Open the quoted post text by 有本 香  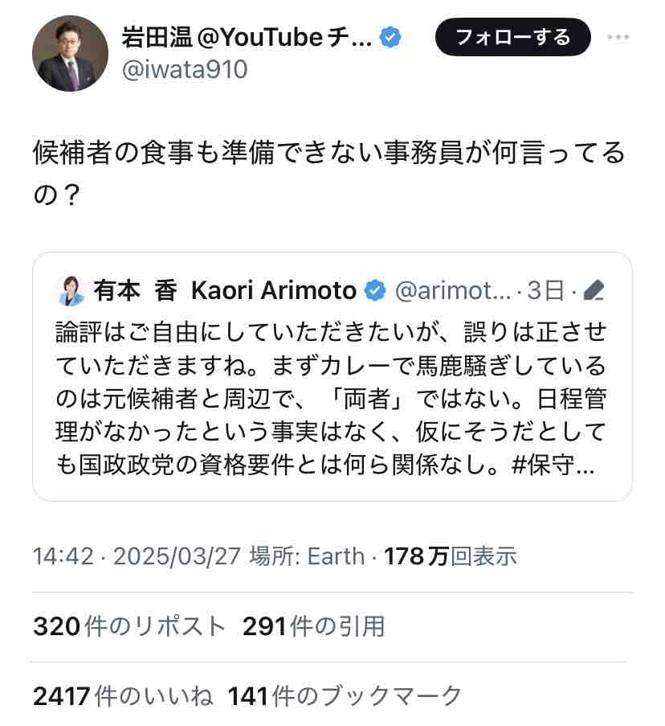click(331, 400)
